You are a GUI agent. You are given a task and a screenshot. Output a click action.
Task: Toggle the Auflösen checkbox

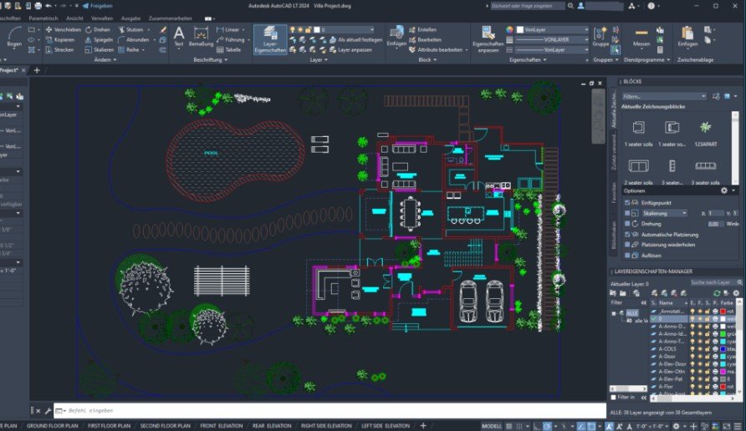[x=626, y=256]
